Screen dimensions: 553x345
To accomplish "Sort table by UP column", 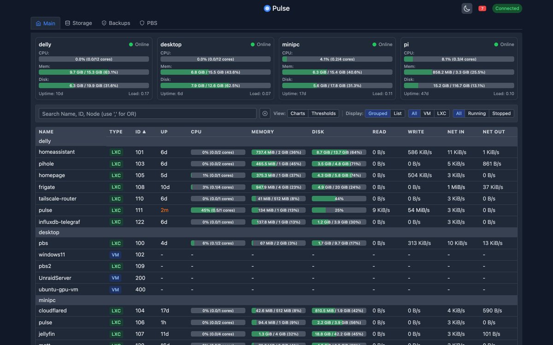I will (x=164, y=132).
